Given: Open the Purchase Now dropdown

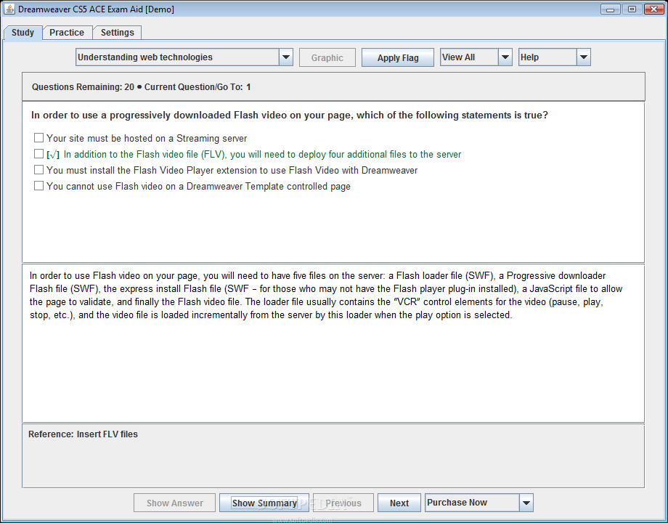Looking at the screenshot, I should (478, 503).
